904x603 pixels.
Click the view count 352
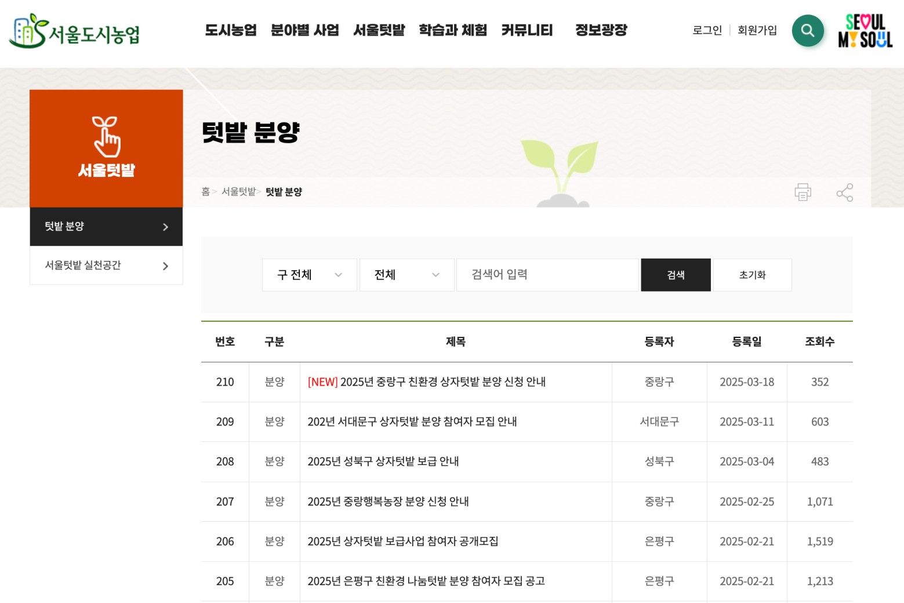[x=820, y=382]
